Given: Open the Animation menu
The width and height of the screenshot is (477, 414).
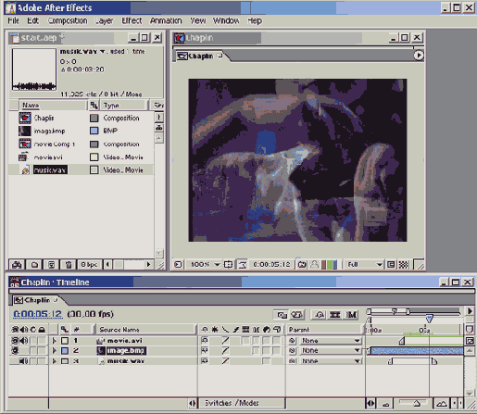Looking at the screenshot, I should [166, 20].
